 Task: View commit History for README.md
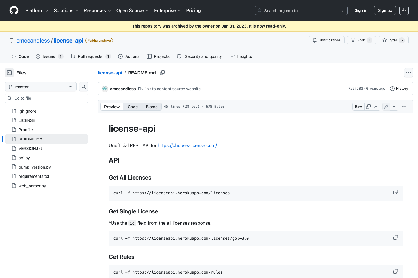(x=399, y=88)
